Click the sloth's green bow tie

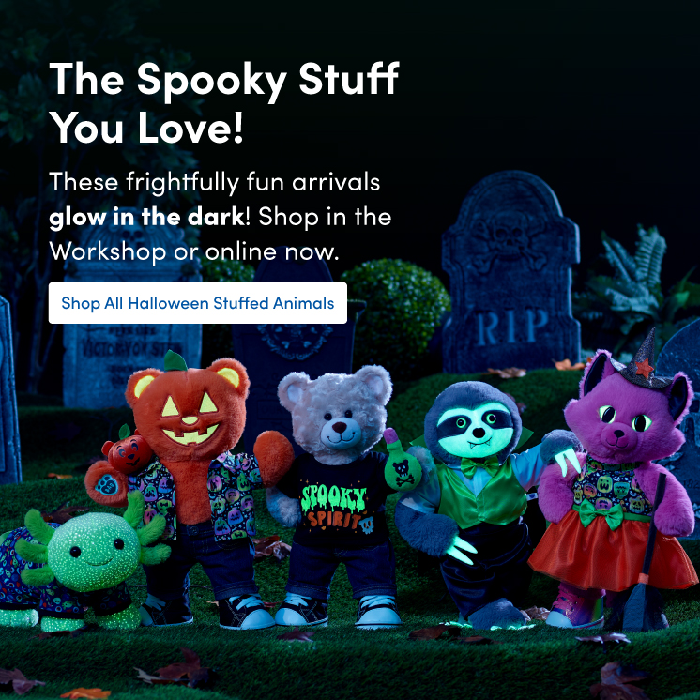coord(479,466)
